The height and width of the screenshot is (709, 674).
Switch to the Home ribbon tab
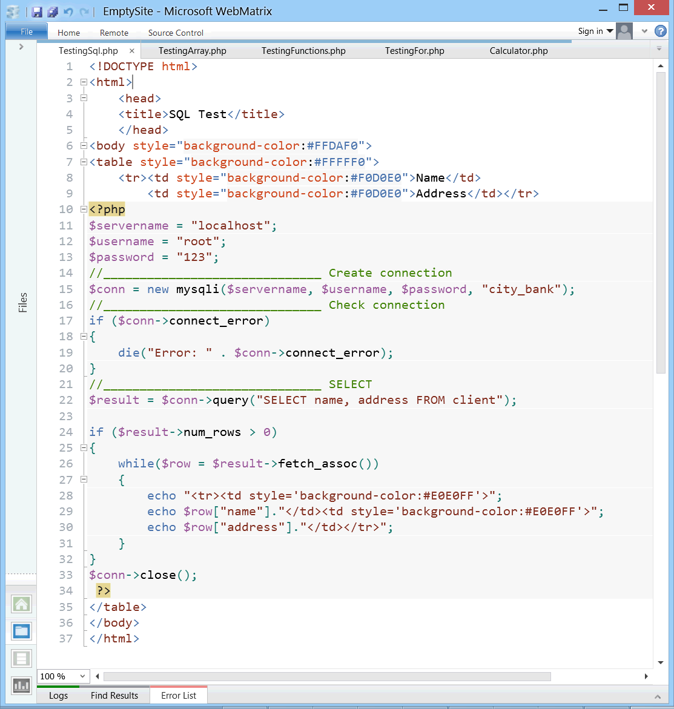pos(69,33)
